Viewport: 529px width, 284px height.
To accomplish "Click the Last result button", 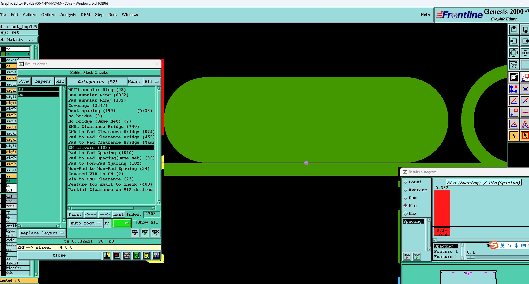I will (118, 215).
